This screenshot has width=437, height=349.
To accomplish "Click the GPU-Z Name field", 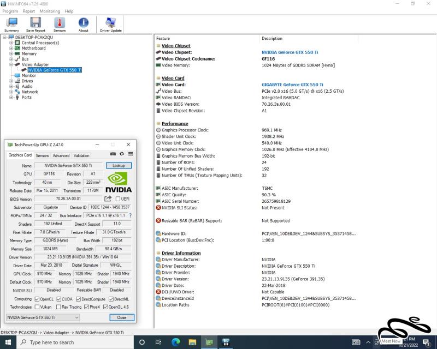I will click(68, 165).
